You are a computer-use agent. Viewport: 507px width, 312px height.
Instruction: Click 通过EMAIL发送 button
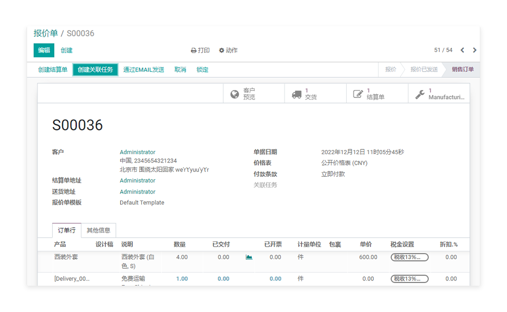point(143,69)
